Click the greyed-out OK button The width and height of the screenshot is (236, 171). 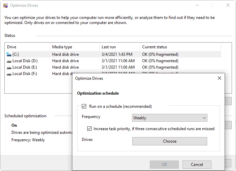[164, 165]
